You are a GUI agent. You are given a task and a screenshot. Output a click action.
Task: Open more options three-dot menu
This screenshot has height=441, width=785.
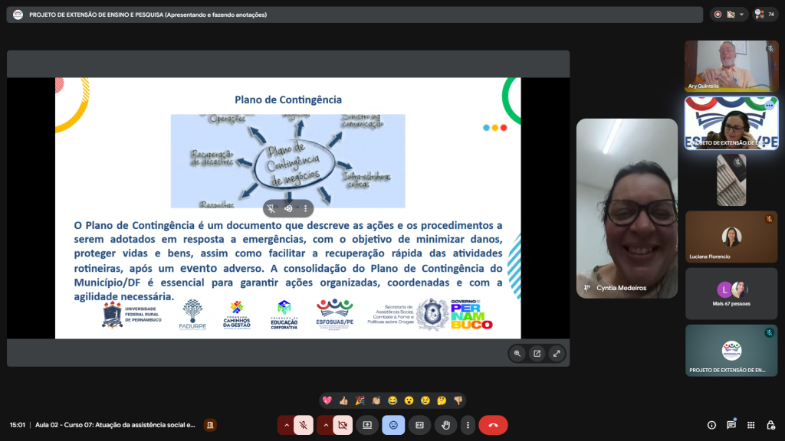467,425
